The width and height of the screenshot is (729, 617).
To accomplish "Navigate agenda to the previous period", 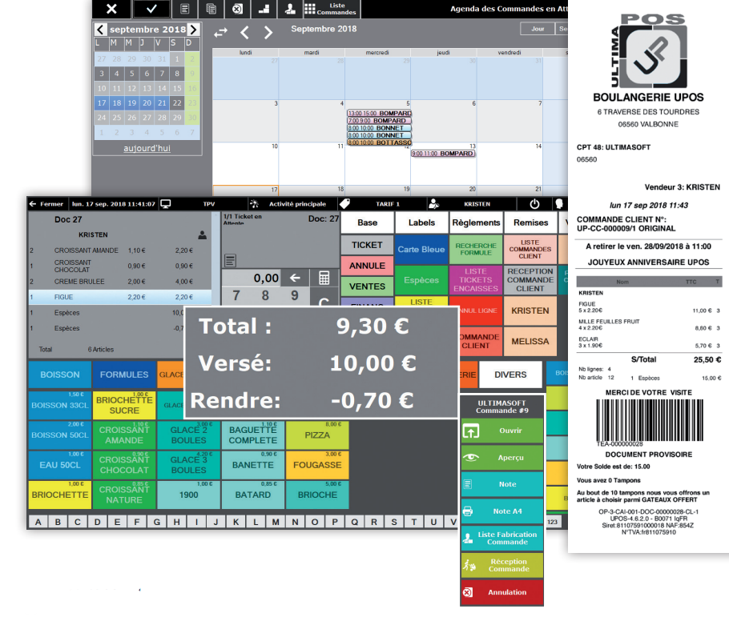I will click(244, 33).
